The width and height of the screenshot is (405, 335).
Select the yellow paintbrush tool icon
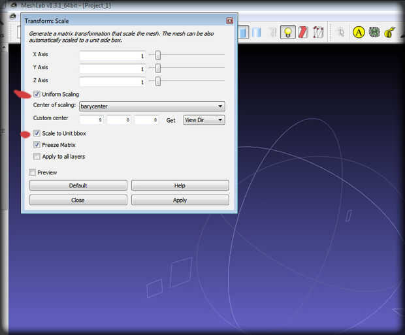[x=389, y=33]
